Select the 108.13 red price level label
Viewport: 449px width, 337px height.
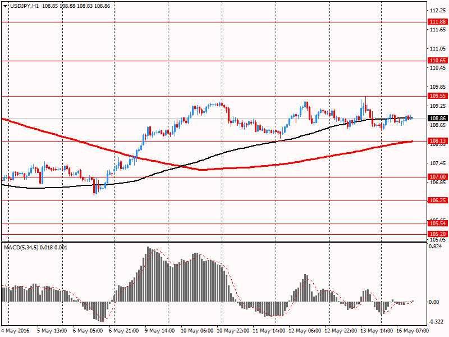438,141
